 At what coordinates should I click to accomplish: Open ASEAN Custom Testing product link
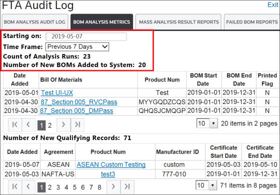click(111, 164)
